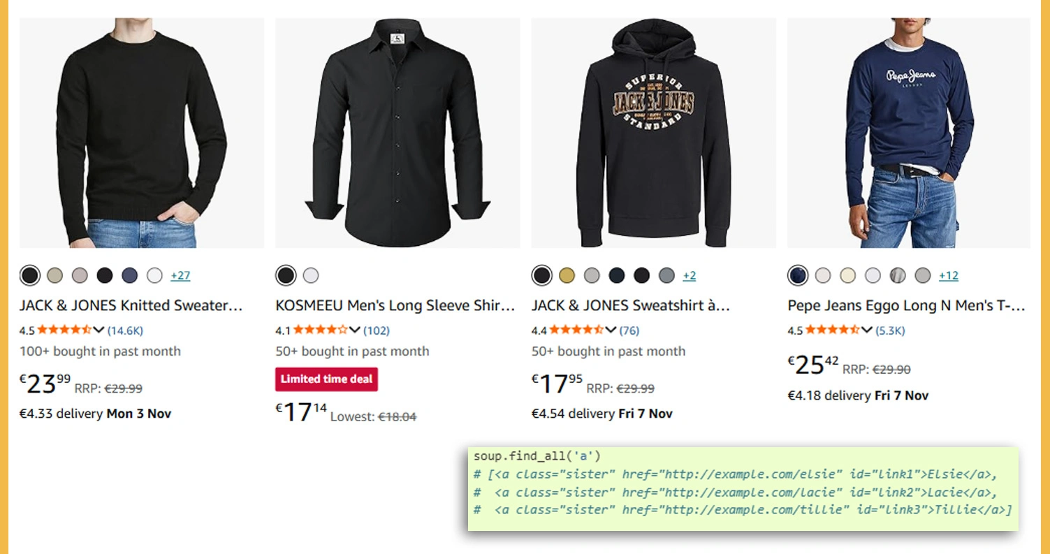The width and height of the screenshot is (1050, 554).
Task: Show +27 more colours for Knitted Sweater
Action: pyautogui.click(x=180, y=275)
